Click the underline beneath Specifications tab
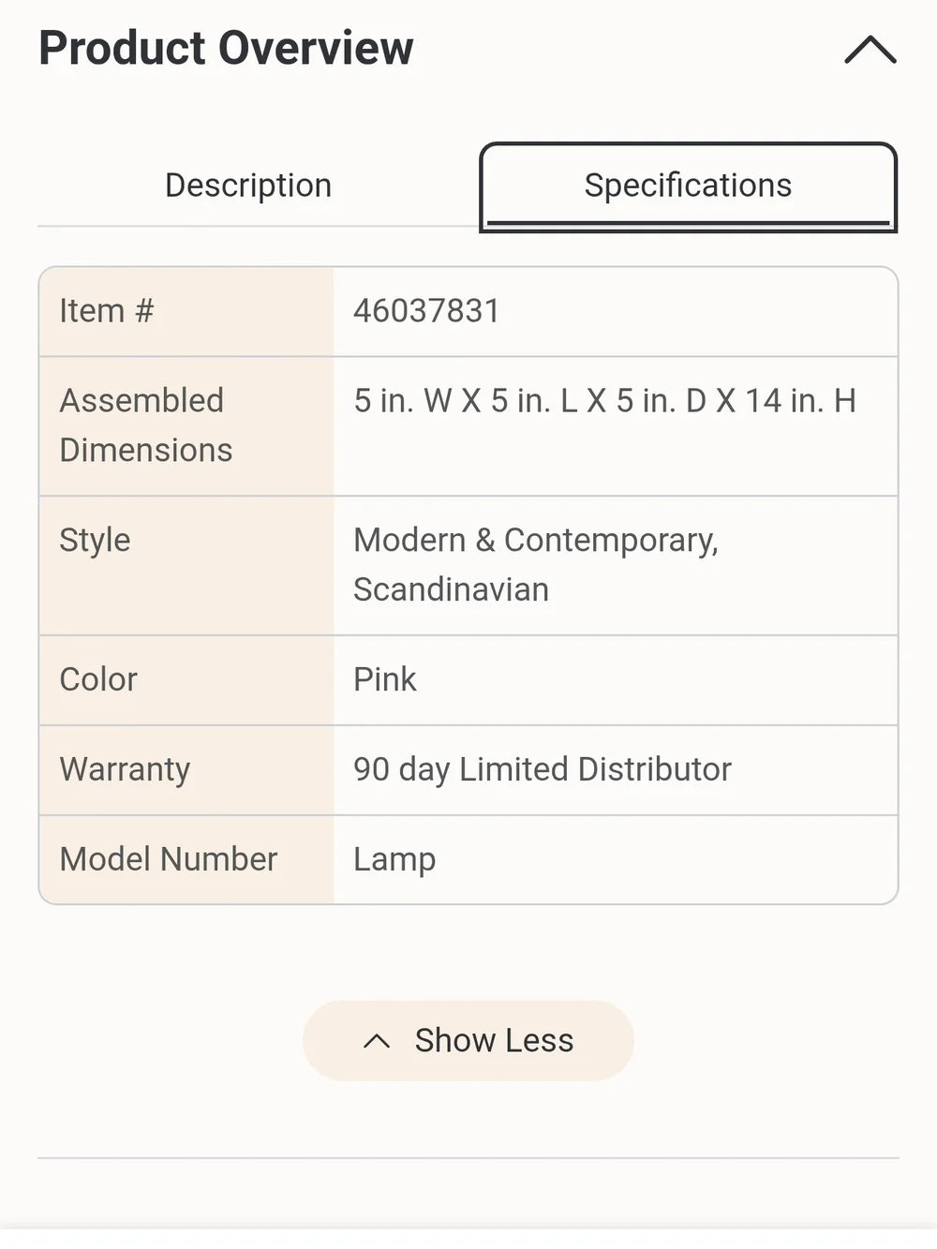937x1249 pixels. (688, 223)
